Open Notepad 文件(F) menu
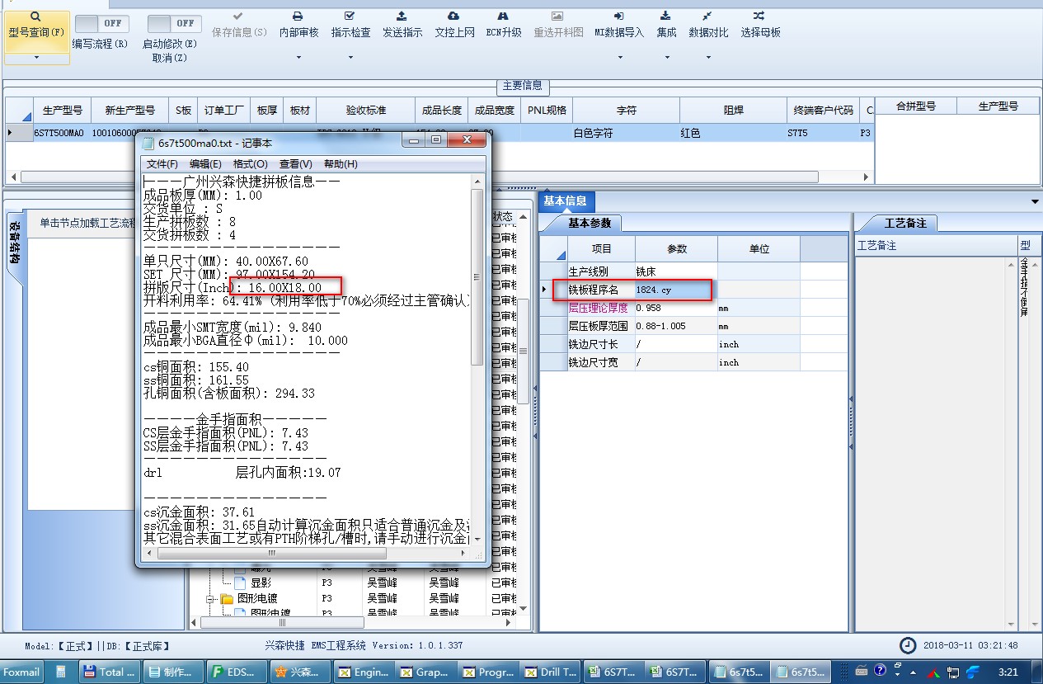Viewport: 1043px width, 684px height. coord(162,164)
